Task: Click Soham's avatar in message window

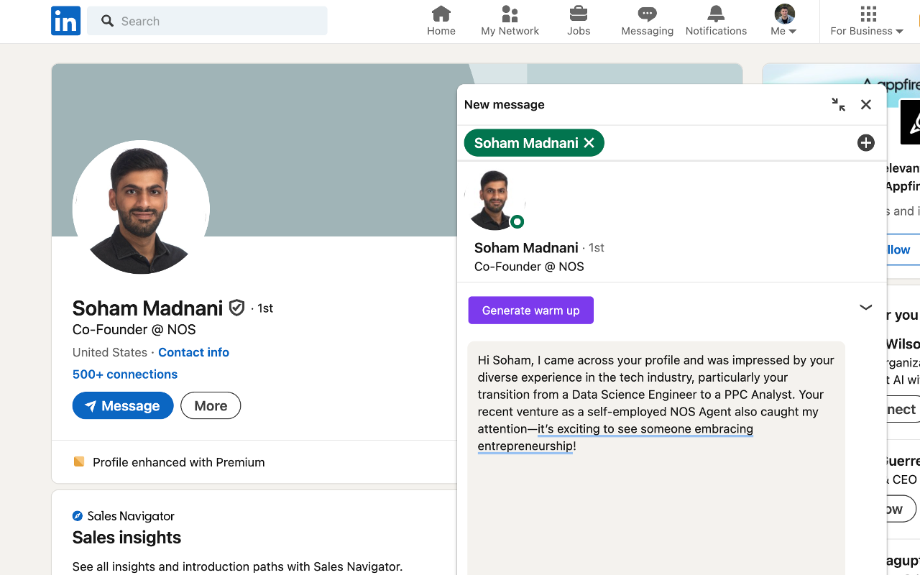Action: tap(495, 200)
